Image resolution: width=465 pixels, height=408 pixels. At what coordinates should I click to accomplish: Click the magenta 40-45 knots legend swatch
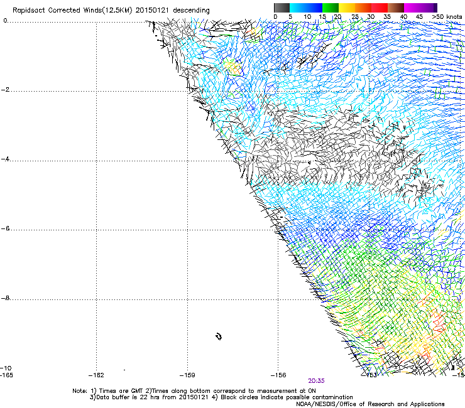pyautogui.click(x=412, y=8)
